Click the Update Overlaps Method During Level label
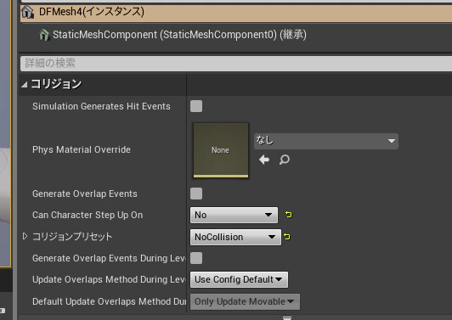452x320 pixels. [x=109, y=279]
